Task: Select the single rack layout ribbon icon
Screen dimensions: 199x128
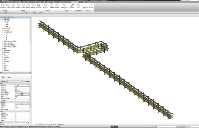Action: coord(45,5)
